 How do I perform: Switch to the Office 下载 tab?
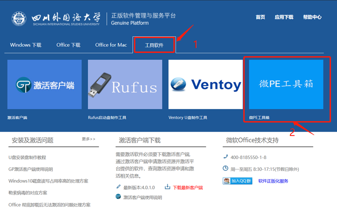[x=68, y=45]
